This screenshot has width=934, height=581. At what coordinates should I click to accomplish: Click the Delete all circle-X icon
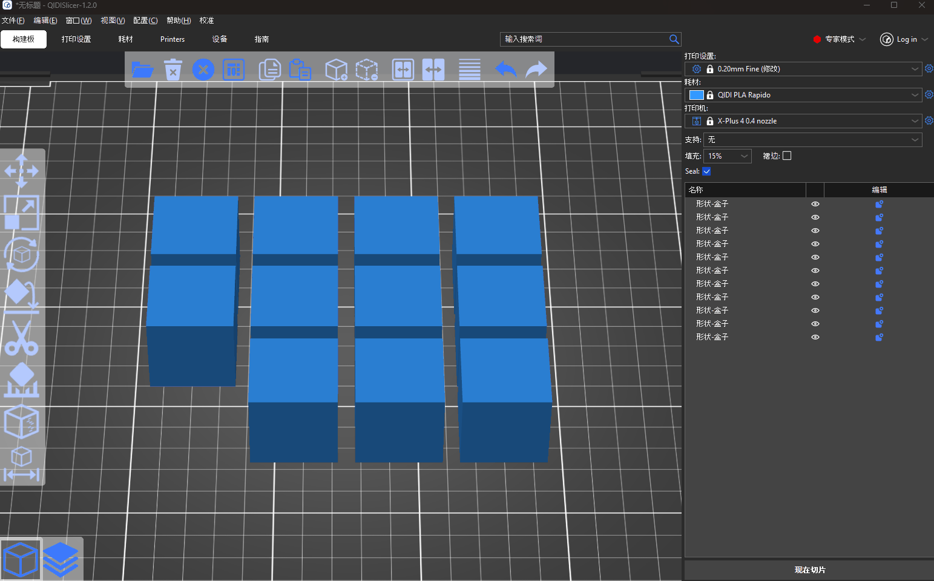pyautogui.click(x=203, y=70)
